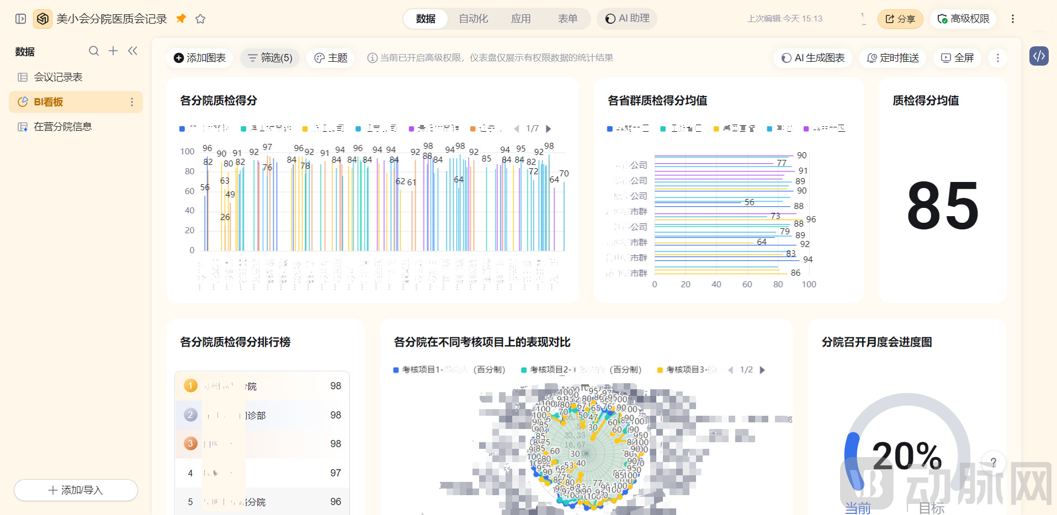Add a new table via plus icon
Image resolution: width=1057 pixels, height=515 pixels.
click(x=113, y=51)
